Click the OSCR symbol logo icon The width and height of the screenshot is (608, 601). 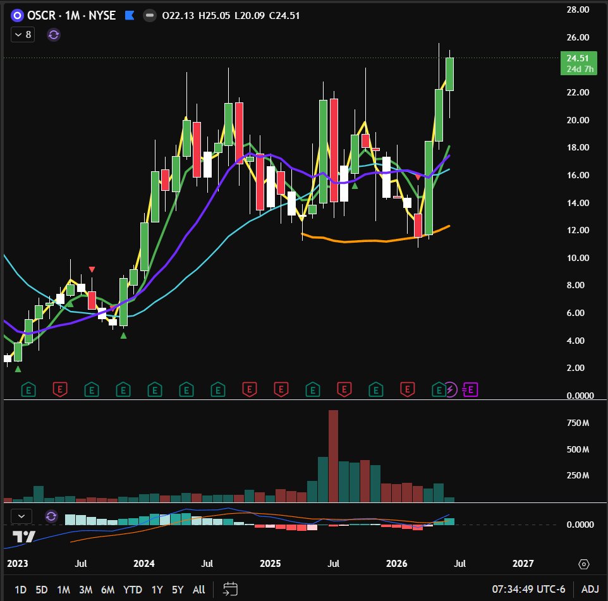[17, 16]
